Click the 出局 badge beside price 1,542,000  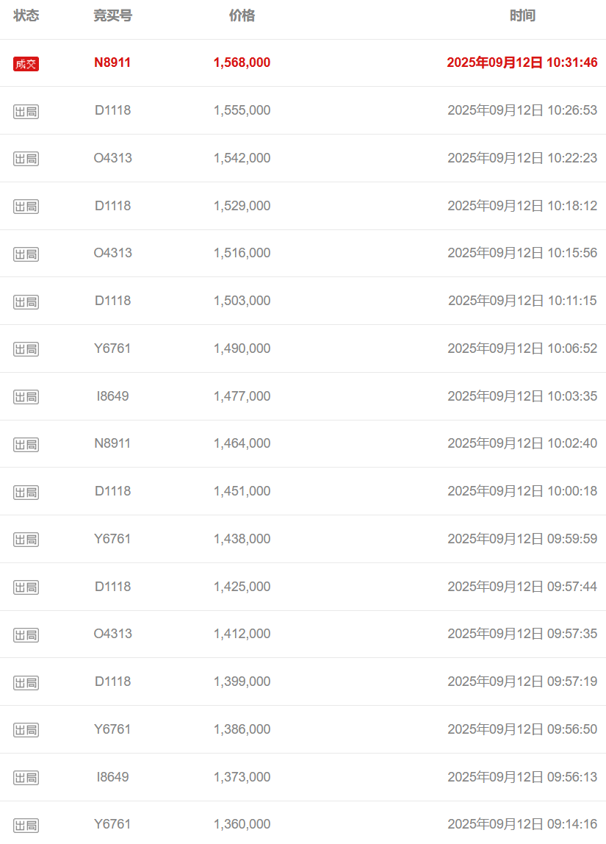[26, 159]
